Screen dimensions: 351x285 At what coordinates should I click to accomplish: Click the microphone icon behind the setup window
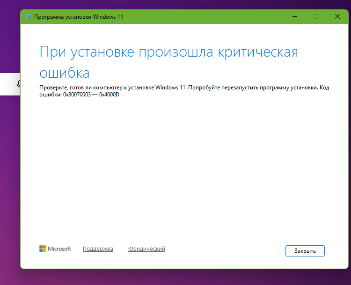[x=19, y=84]
